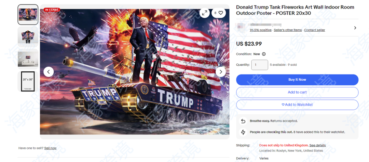Open seller details chevron arrow
Viewport: 369px width, 162px height.
point(355,28)
